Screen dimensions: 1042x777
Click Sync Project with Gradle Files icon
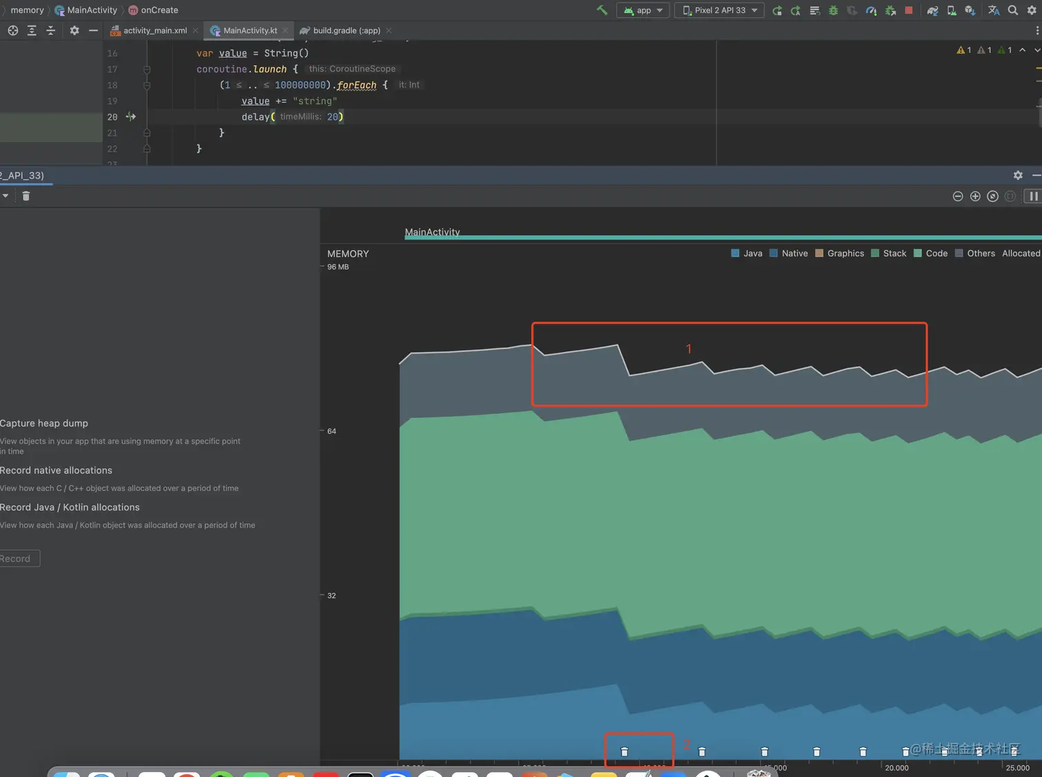[932, 10]
